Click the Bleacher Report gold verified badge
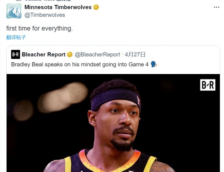Screen dimensions: 224x172 pos(70,55)
